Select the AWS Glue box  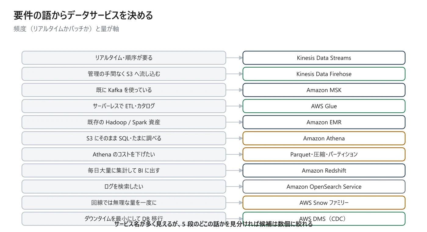(x=324, y=106)
